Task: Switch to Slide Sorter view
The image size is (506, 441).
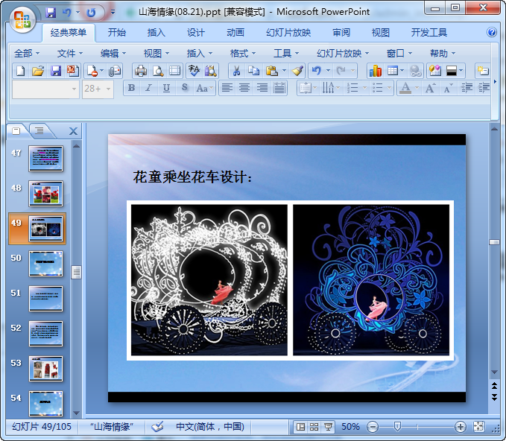Action: [314, 427]
